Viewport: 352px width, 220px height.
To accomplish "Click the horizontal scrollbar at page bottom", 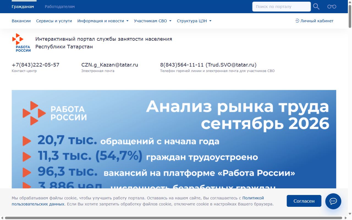I will (174, 218).
